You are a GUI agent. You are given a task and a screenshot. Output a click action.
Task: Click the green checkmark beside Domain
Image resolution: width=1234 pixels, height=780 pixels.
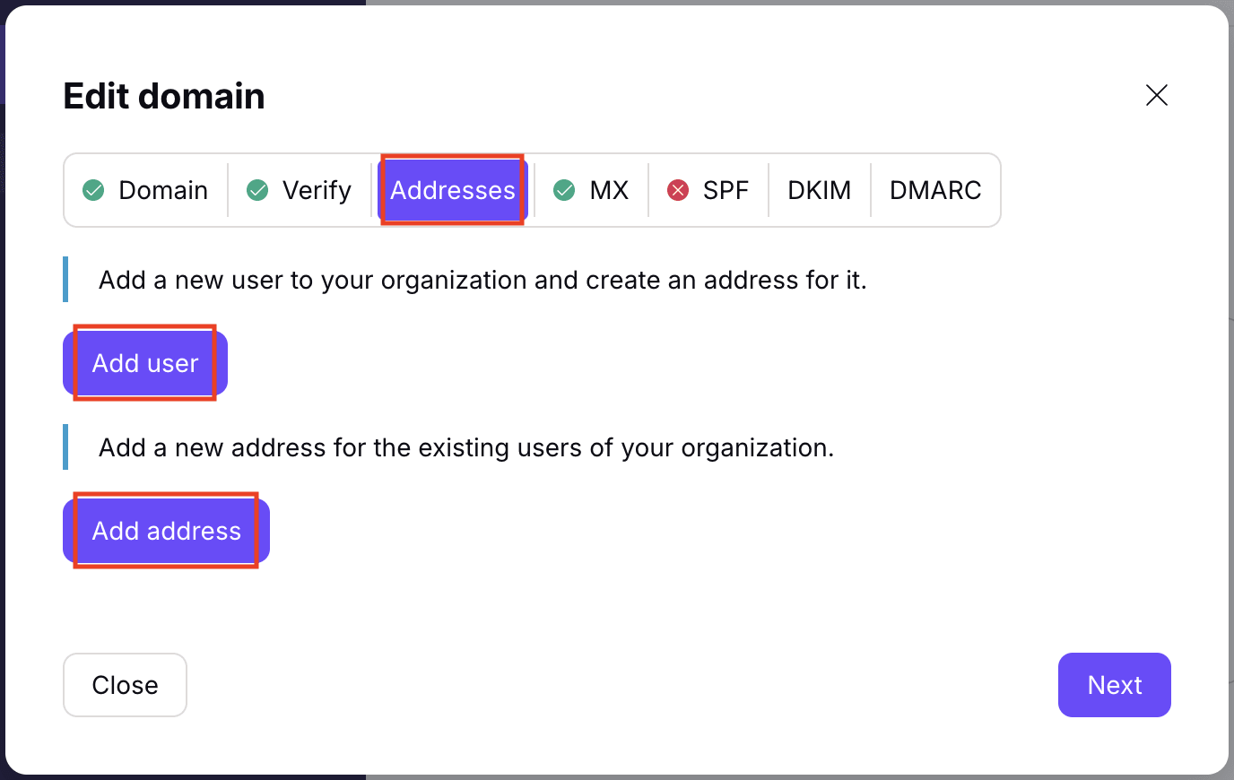click(93, 190)
